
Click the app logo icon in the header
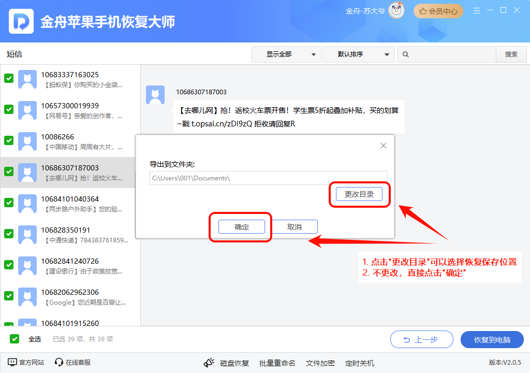[x=21, y=21]
